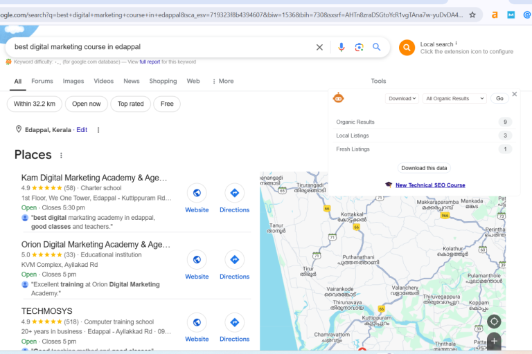Click the orange Local search extension icon
532x354 pixels.
tap(407, 48)
